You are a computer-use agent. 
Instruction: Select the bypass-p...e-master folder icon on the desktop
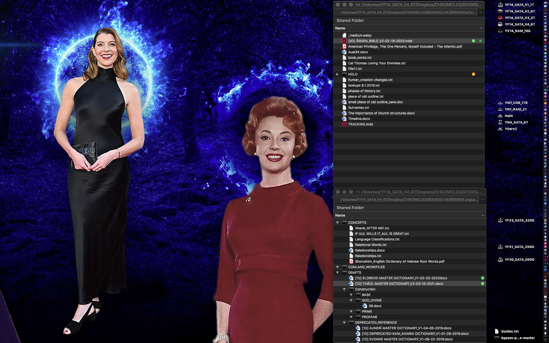pos(497,338)
